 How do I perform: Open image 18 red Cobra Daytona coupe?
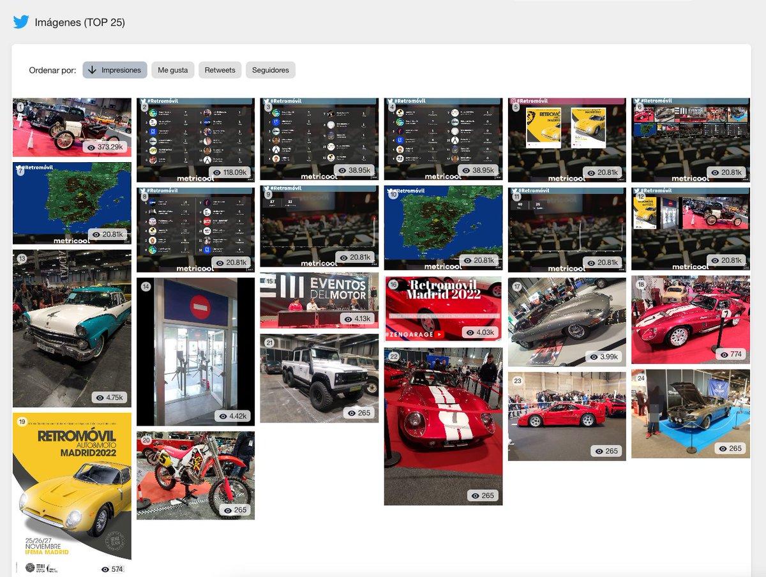691,319
